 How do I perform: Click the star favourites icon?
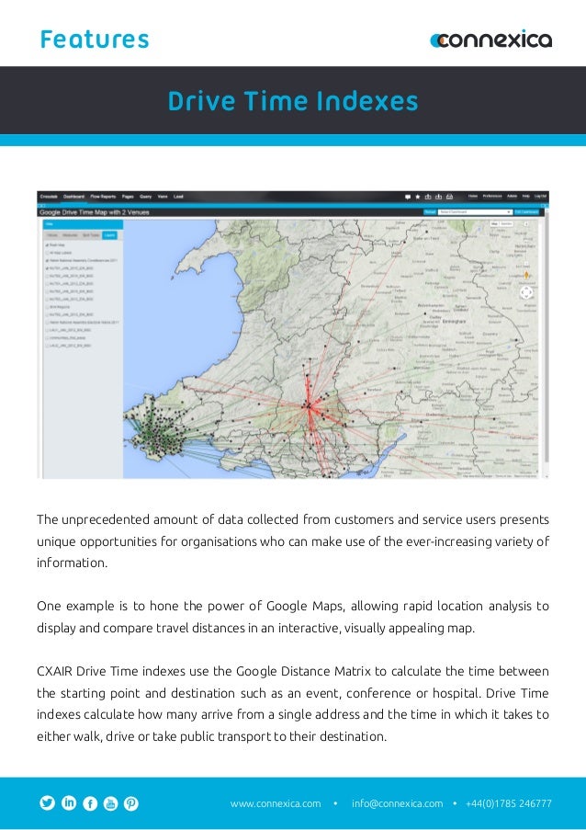[x=418, y=197]
